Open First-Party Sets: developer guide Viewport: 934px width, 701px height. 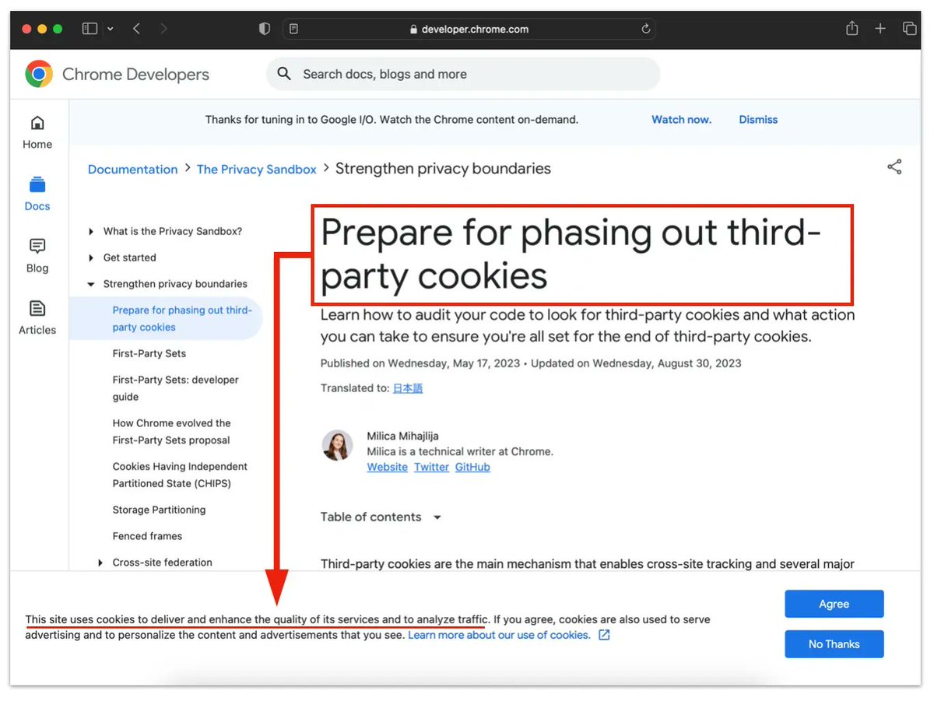coord(176,388)
